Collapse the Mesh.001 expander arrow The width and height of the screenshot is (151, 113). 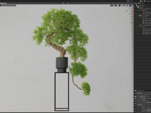click(140, 10)
